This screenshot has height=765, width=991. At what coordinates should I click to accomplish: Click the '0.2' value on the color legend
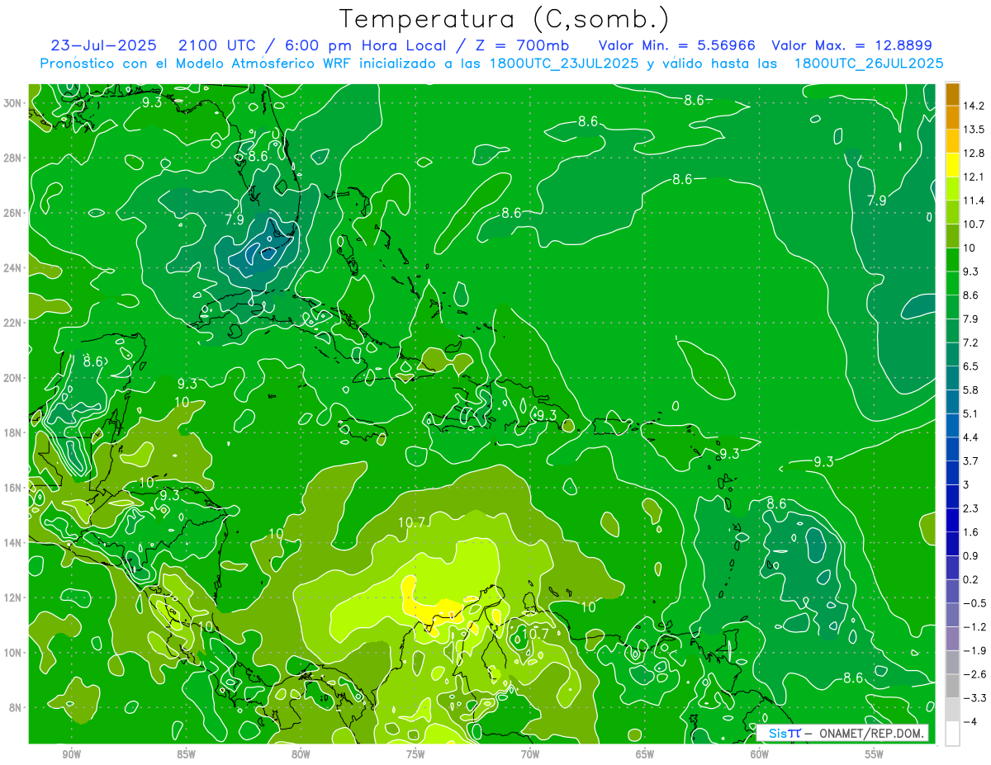[x=971, y=579]
